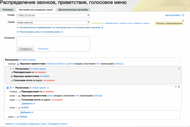
Task: Open the Схема dropdown Новая схема (4)
Action: click(x=53, y=23)
